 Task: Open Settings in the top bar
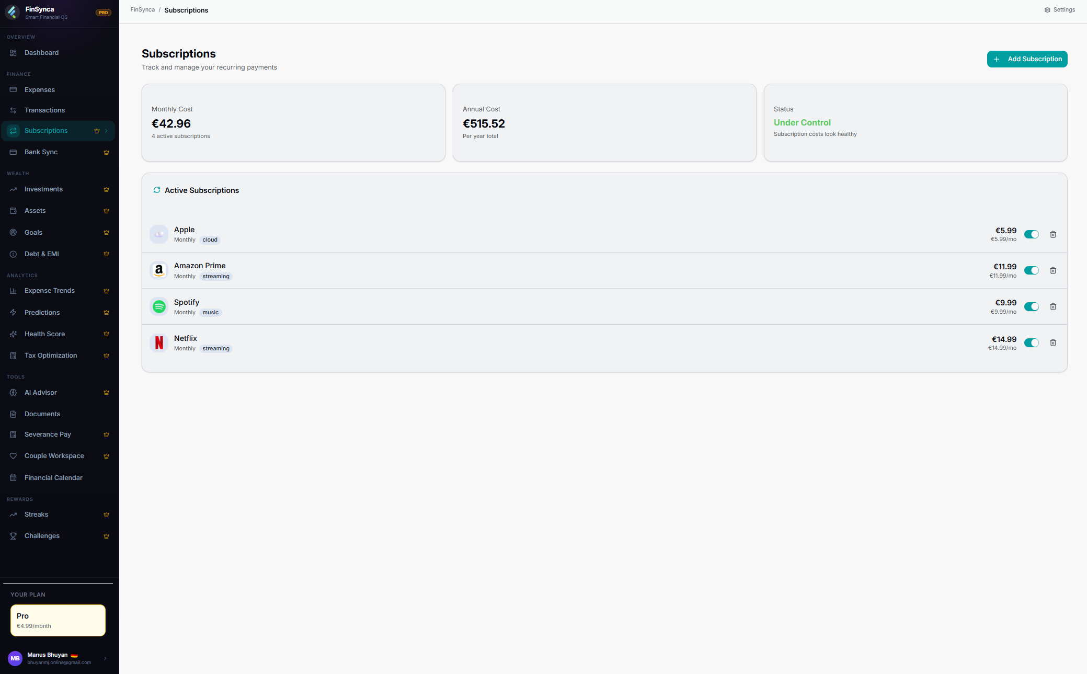[1059, 10]
